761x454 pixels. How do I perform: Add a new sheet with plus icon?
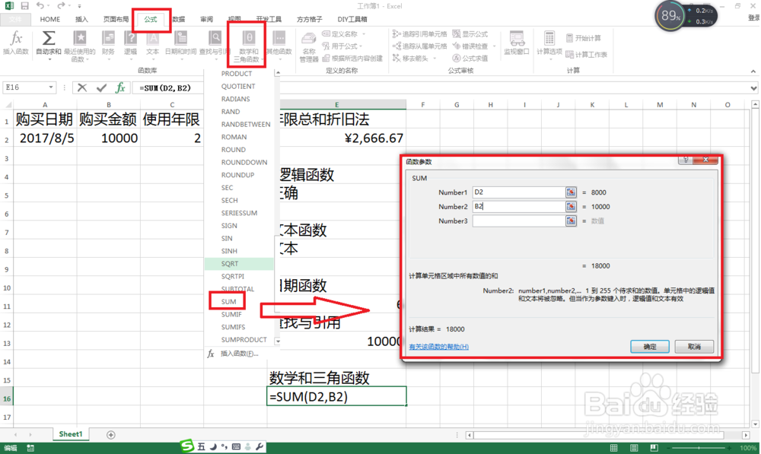[110, 434]
